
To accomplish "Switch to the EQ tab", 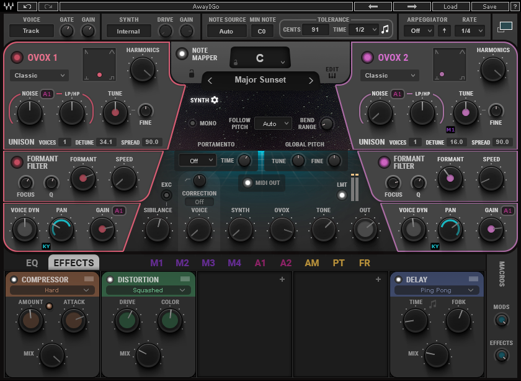I will pyautogui.click(x=32, y=263).
